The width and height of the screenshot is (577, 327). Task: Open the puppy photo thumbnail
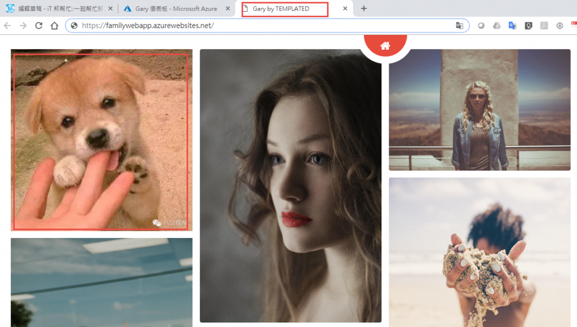pyautogui.click(x=101, y=140)
